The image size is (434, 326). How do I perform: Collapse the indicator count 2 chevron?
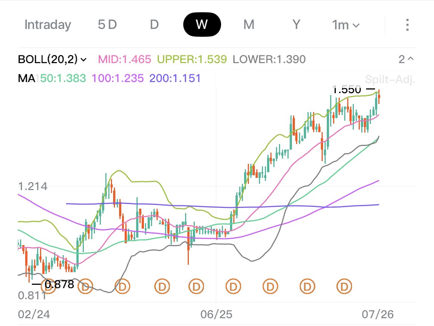pyautogui.click(x=406, y=59)
